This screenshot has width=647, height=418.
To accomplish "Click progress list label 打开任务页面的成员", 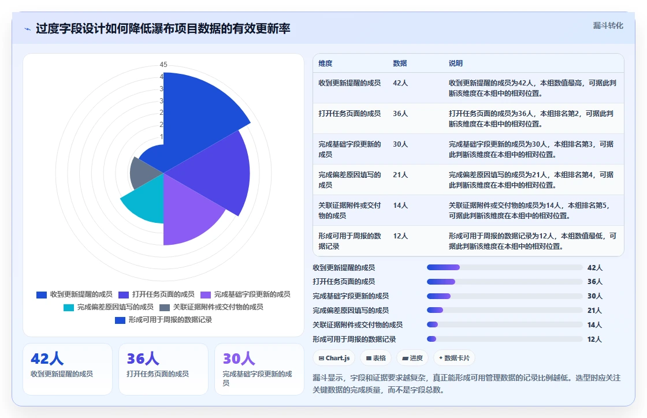I will [344, 282].
